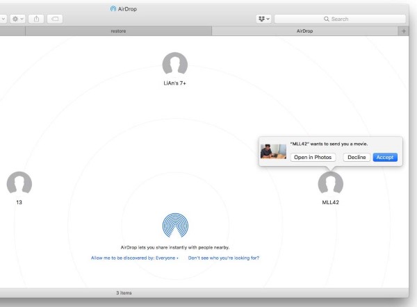
Task: Click Open in Photos button
Action: click(313, 157)
